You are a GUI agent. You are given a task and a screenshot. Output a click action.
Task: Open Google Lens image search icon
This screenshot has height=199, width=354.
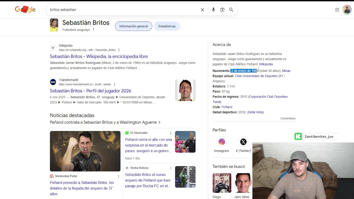222,10
